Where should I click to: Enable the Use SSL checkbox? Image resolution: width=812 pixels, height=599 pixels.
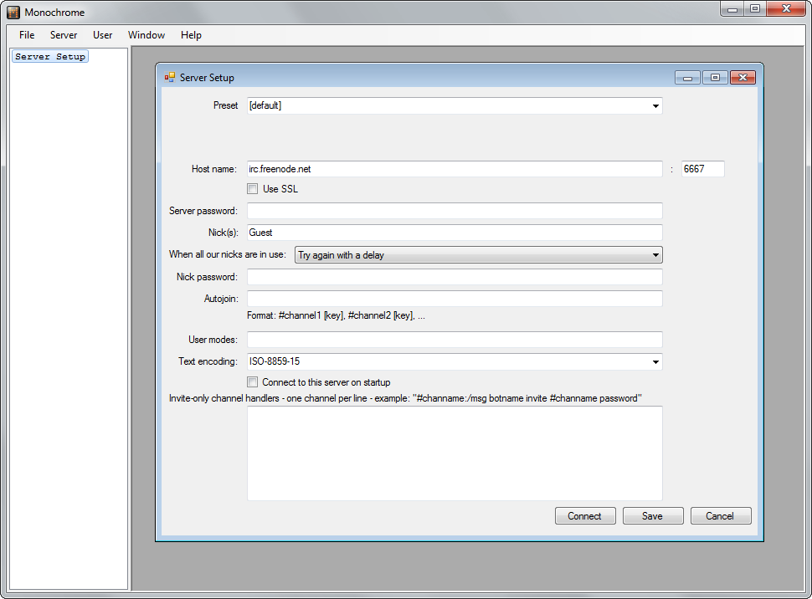click(253, 189)
